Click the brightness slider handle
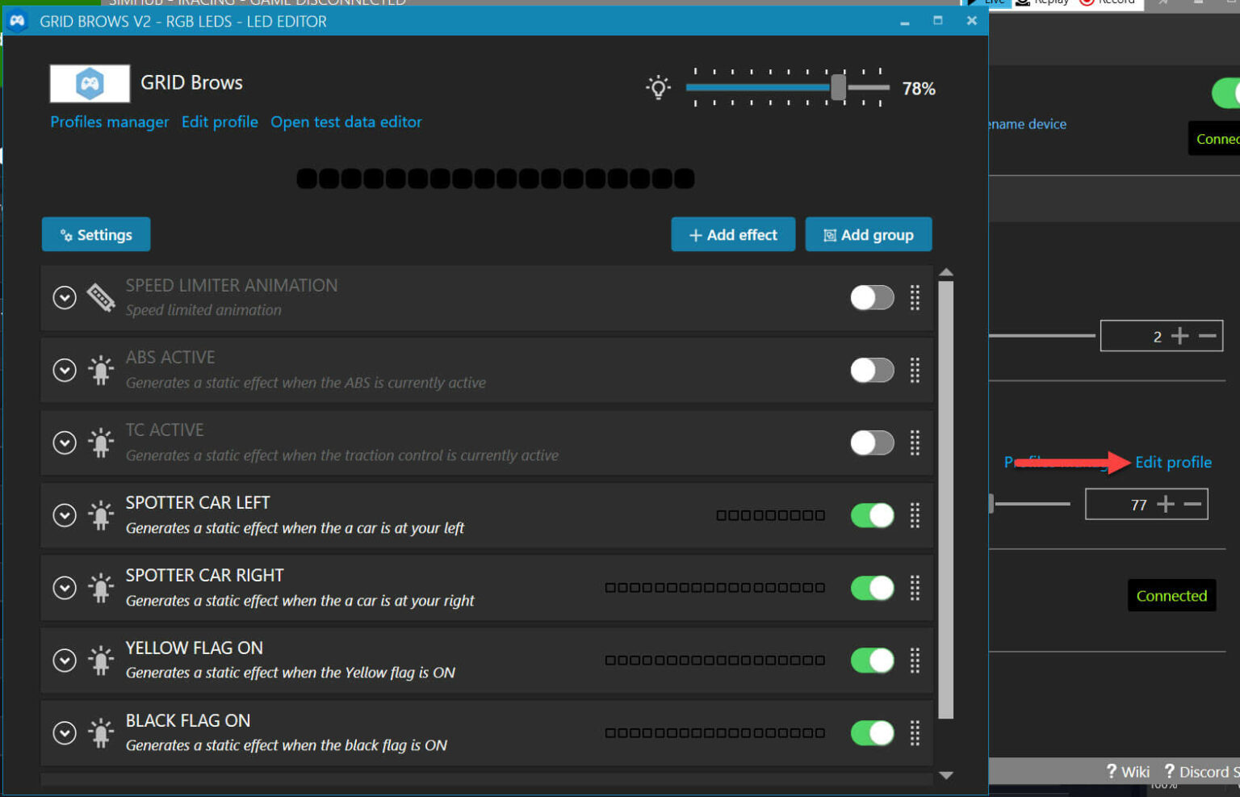The height and width of the screenshot is (797, 1240). pos(839,87)
